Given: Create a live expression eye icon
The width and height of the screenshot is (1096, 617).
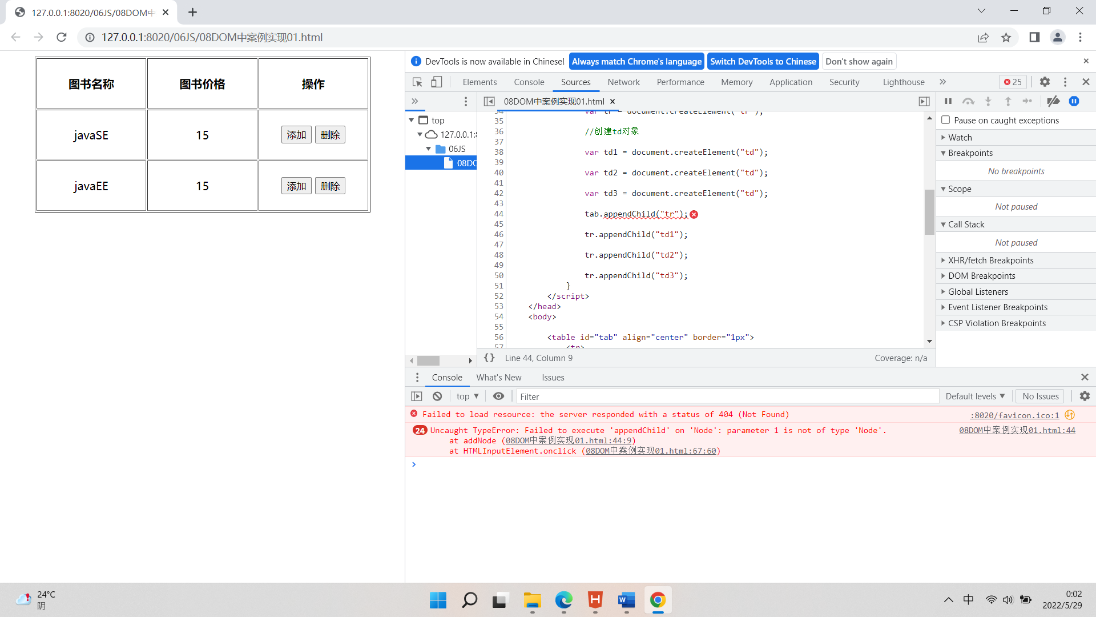Looking at the screenshot, I should coord(498,396).
